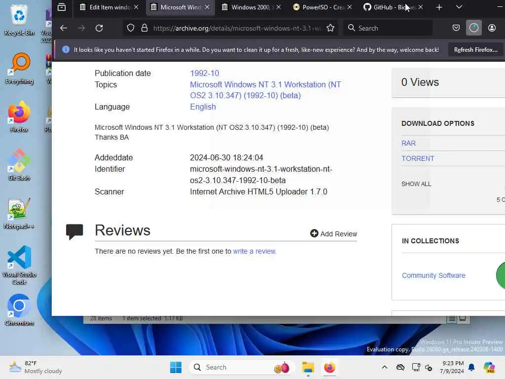Image resolution: width=505 pixels, height=379 pixels.
Task: View site security padlock info
Action: click(144, 28)
